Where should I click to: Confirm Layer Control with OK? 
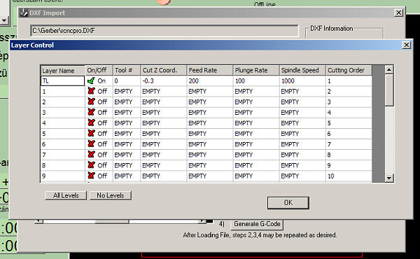[x=288, y=203]
